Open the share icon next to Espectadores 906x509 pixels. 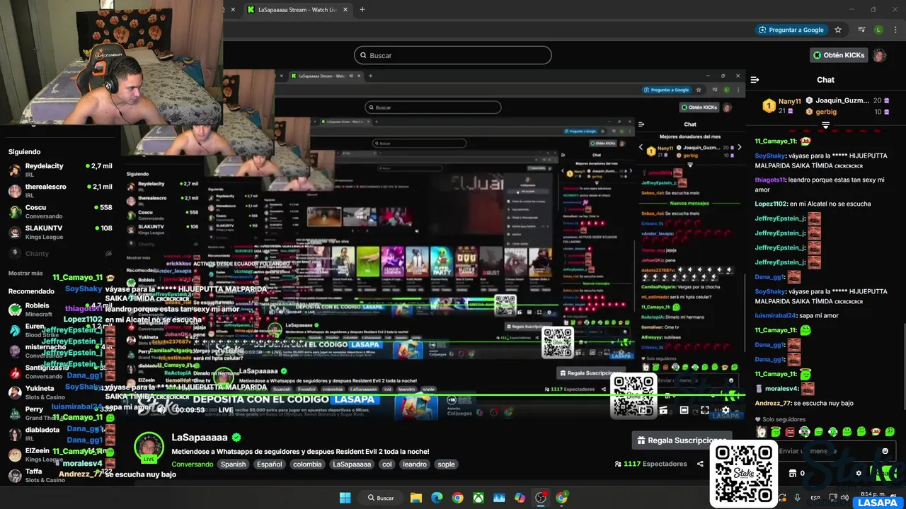(700, 464)
